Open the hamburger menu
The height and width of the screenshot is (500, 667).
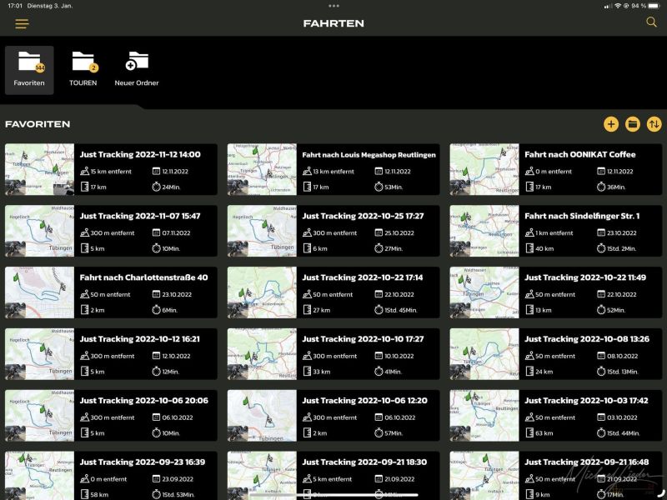pos(22,24)
